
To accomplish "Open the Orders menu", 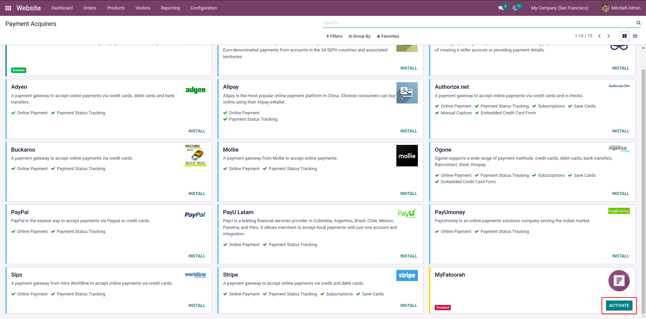I will (x=90, y=8).
